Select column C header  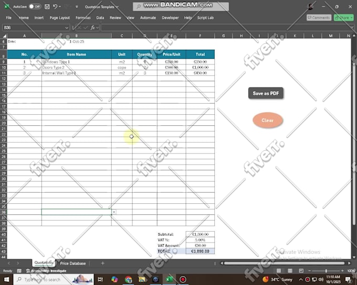pyautogui.click(x=122, y=36)
